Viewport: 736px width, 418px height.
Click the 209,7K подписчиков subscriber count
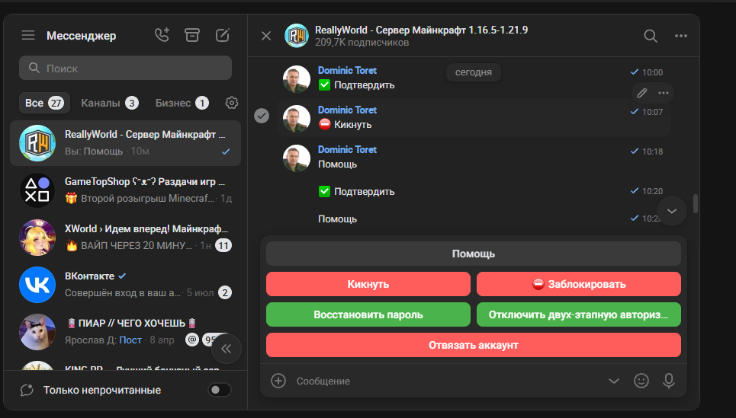(x=362, y=43)
